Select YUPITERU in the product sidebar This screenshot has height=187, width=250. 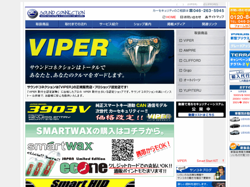[x=201, y=90]
